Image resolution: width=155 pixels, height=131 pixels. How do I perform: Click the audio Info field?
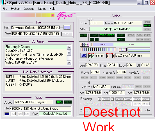click(x=40, y=109)
